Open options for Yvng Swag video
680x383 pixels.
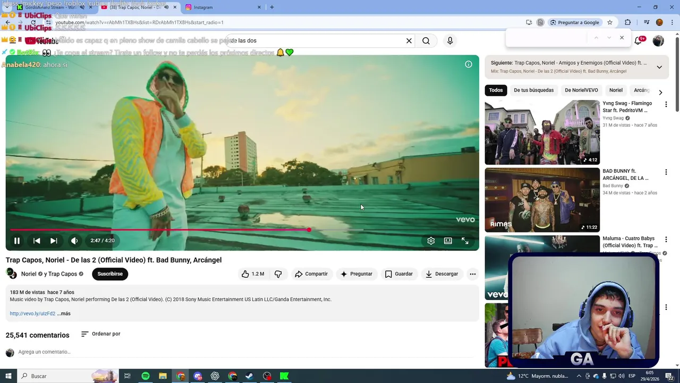[x=666, y=104]
